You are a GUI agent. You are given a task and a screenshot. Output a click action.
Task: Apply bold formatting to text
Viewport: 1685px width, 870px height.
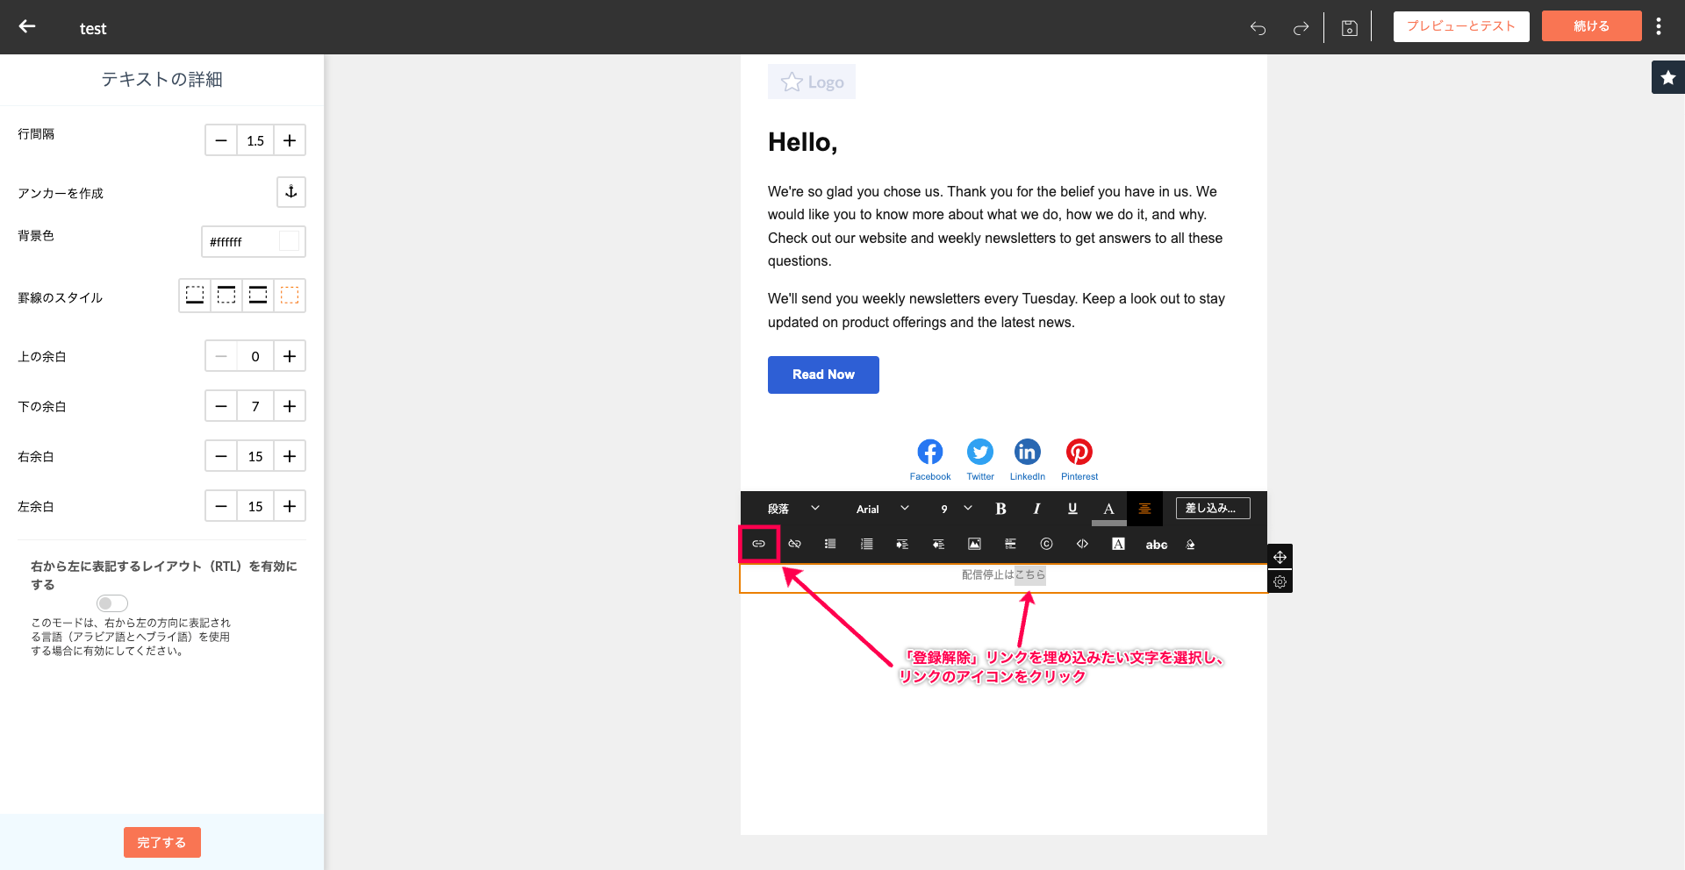pyautogui.click(x=1000, y=509)
